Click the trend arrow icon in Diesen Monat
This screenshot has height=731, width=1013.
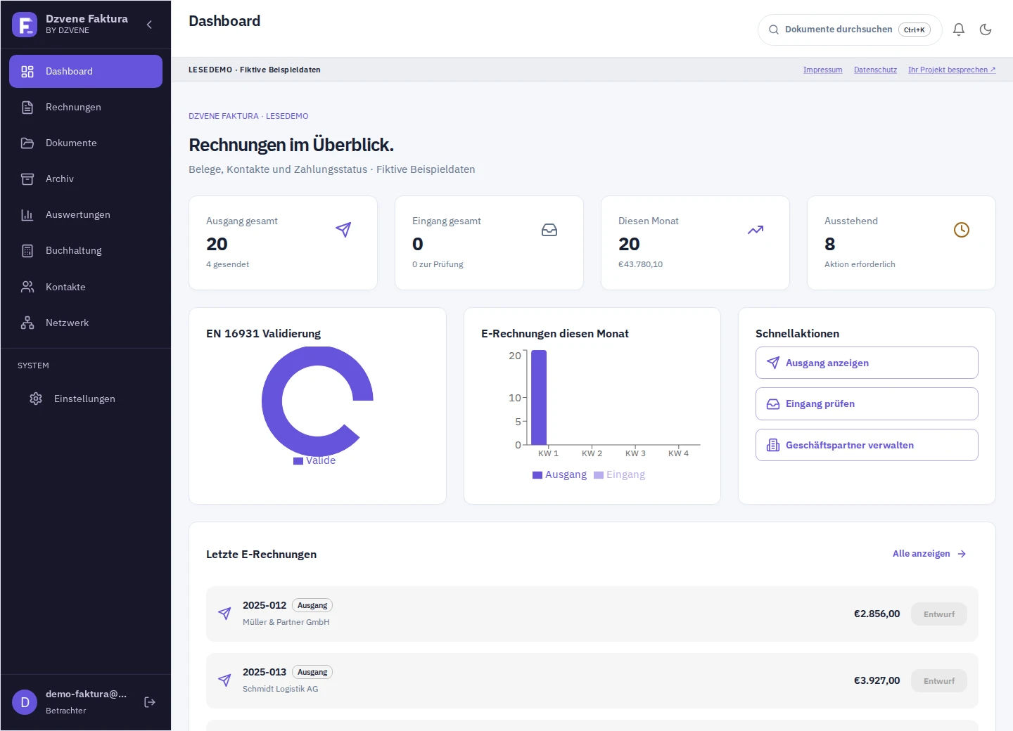point(756,230)
